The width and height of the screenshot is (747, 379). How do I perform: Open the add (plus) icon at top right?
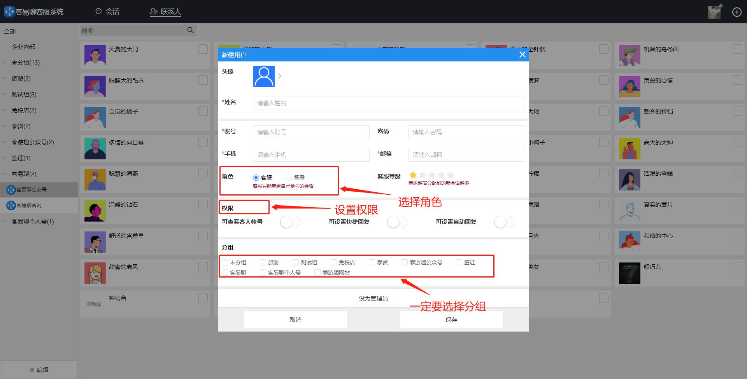pos(736,12)
